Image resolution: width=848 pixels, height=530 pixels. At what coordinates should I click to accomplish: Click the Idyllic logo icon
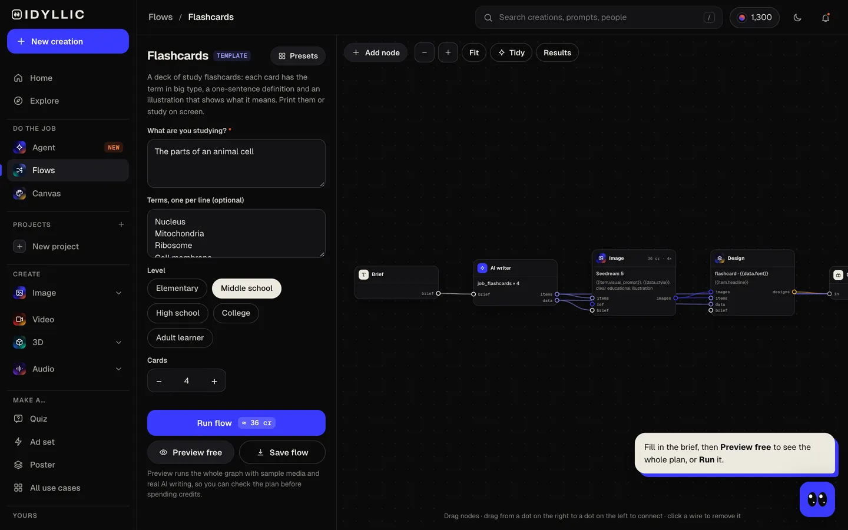click(17, 15)
